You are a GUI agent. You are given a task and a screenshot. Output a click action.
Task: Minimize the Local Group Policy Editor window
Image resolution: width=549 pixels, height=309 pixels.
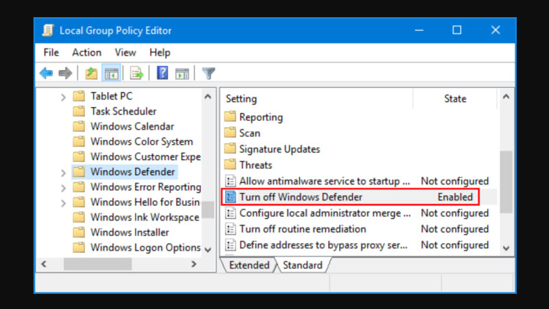[419, 30]
